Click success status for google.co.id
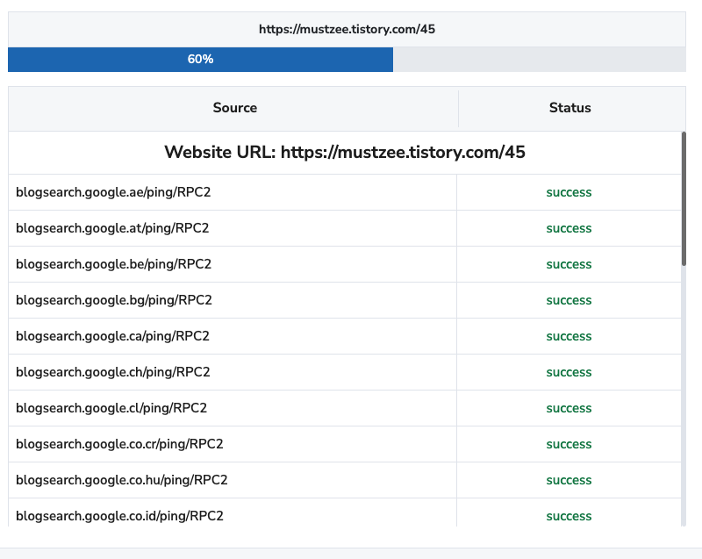 pos(569,517)
